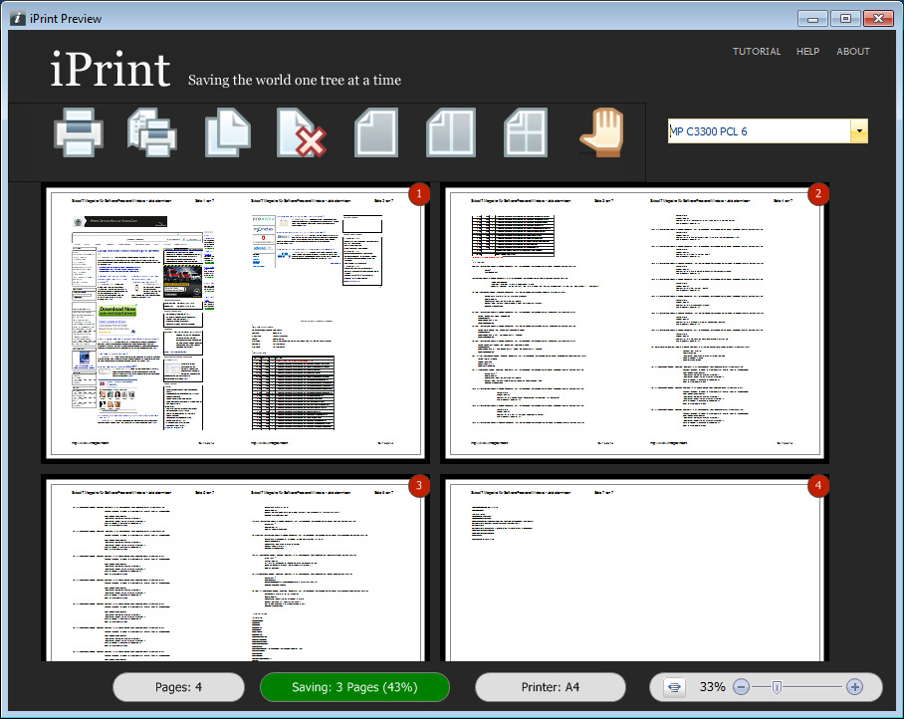This screenshot has height=719, width=904.
Task: Click the zoom out minus button
Action: (x=741, y=687)
